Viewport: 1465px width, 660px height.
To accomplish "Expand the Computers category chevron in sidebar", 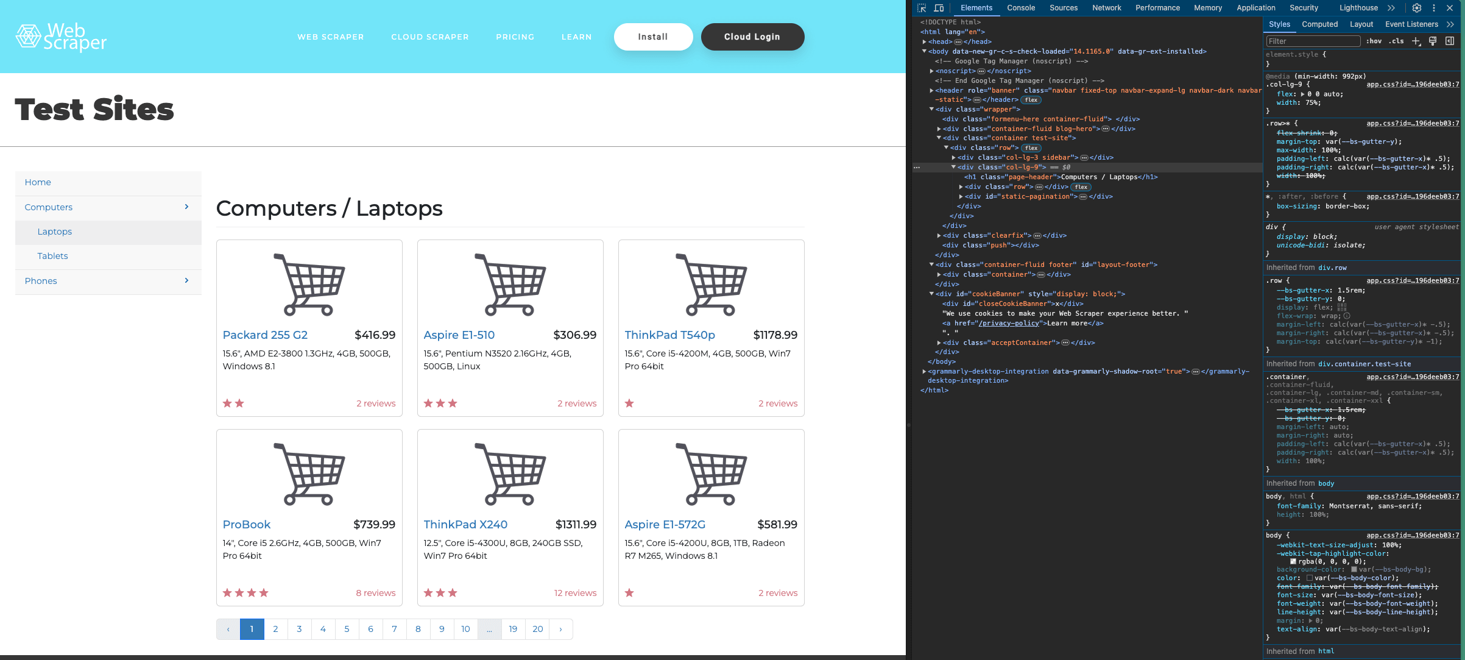I will (186, 207).
